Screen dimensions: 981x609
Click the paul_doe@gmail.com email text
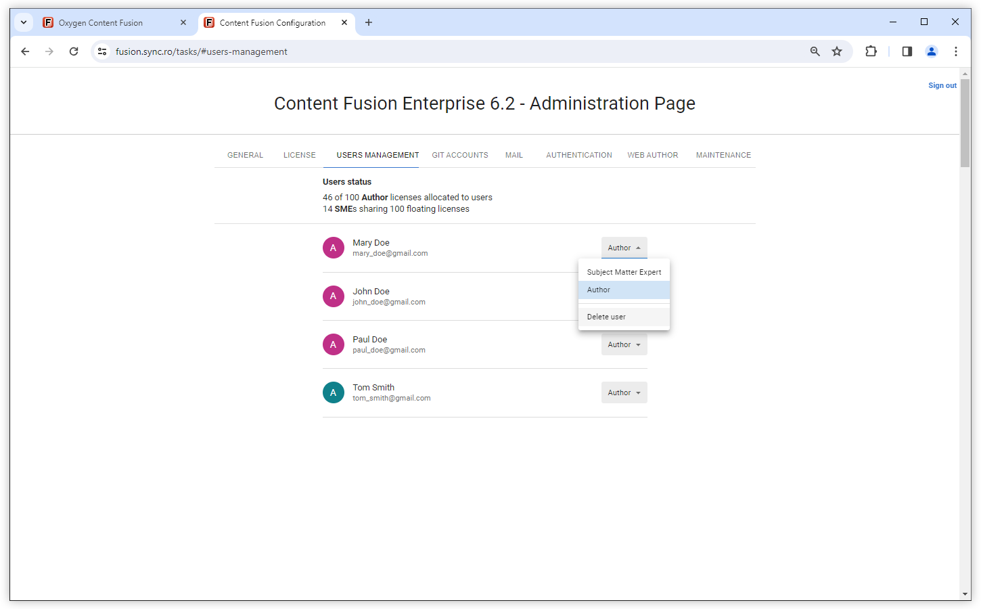[x=389, y=350]
